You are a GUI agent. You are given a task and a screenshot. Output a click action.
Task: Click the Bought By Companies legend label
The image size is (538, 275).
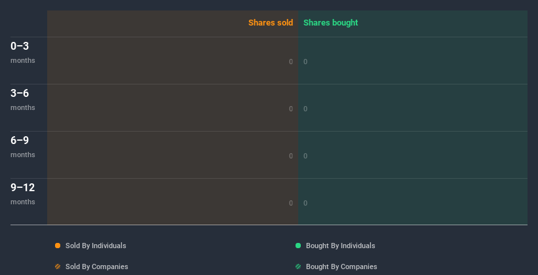pyautogui.click(x=341, y=266)
